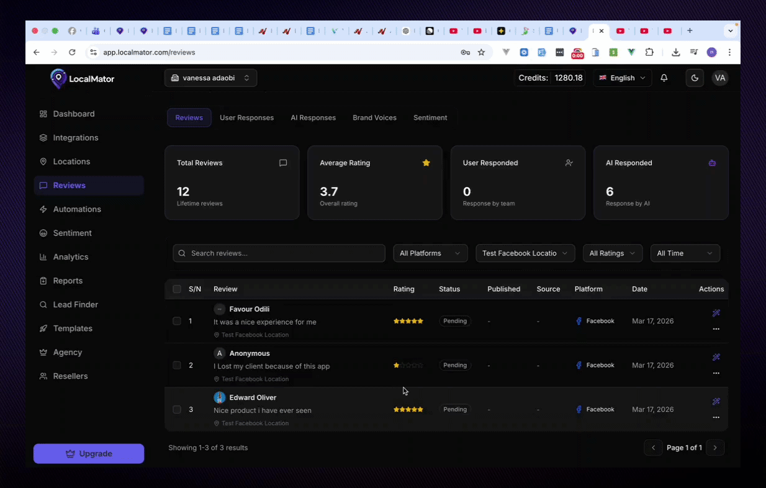The height and width of the screenshot is (488, 766).
Task: Click the VA profile avatar
Action: [x=719, y=78]
